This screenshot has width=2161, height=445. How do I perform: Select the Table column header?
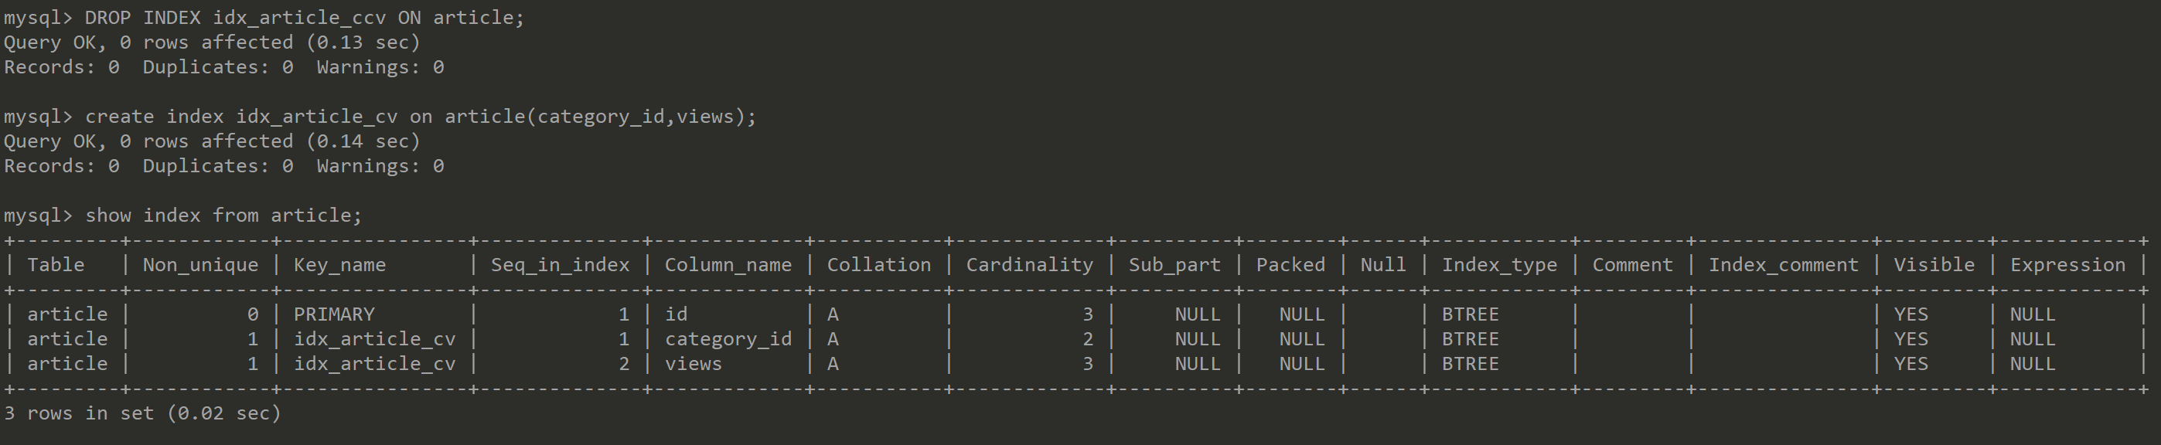tap(56, 265)
